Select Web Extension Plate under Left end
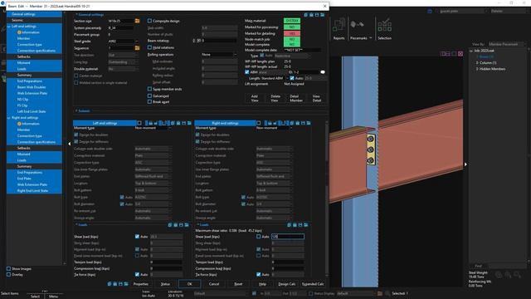This screenshot has width=531, height=299. point(32,93)
